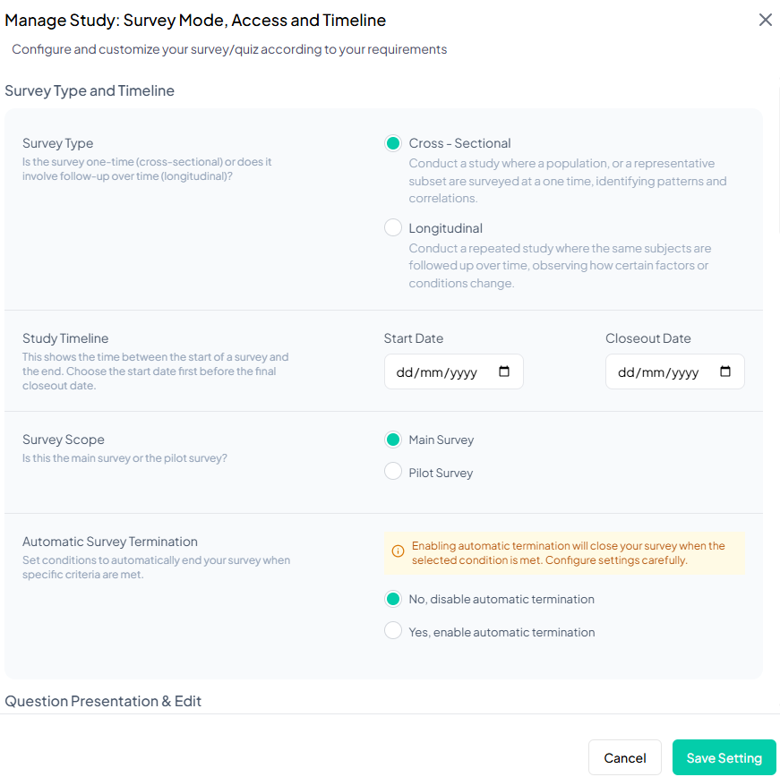The height and width of the screenshot is (777, 780).
Task: Choose Main Survey scope option
Action: coord(392,440)
